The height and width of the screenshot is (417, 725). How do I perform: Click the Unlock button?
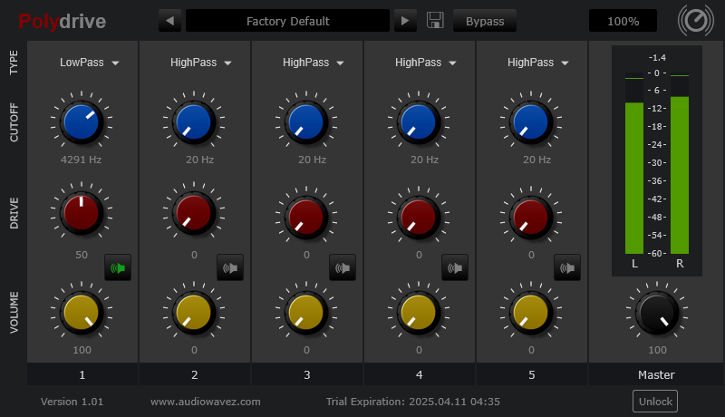pyautogui.click(x=655, y=402)
